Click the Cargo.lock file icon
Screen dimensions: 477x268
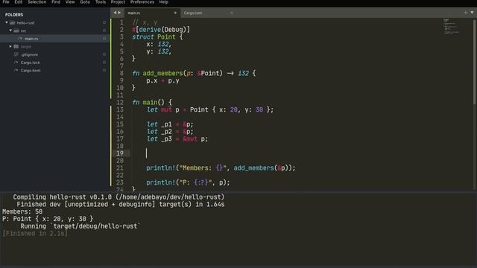coord(16,63)
